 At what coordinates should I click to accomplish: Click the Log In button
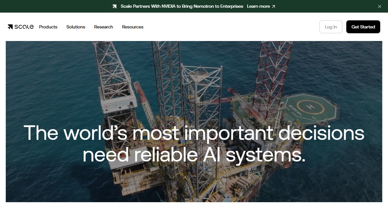pyautogui.click(x=331, y=27)
